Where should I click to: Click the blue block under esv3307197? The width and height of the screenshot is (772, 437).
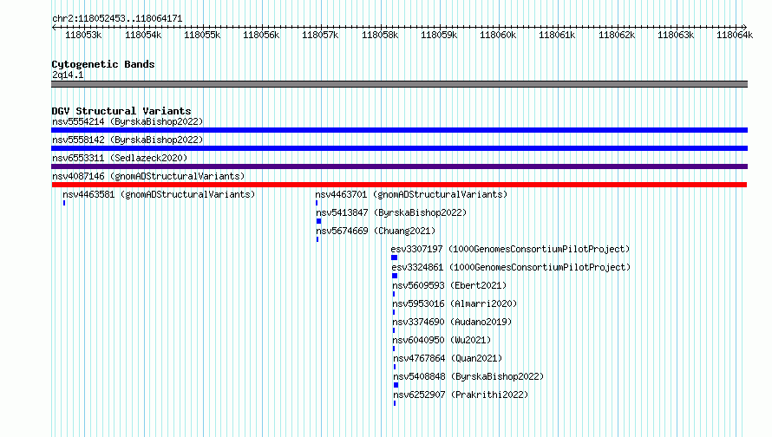395,258
